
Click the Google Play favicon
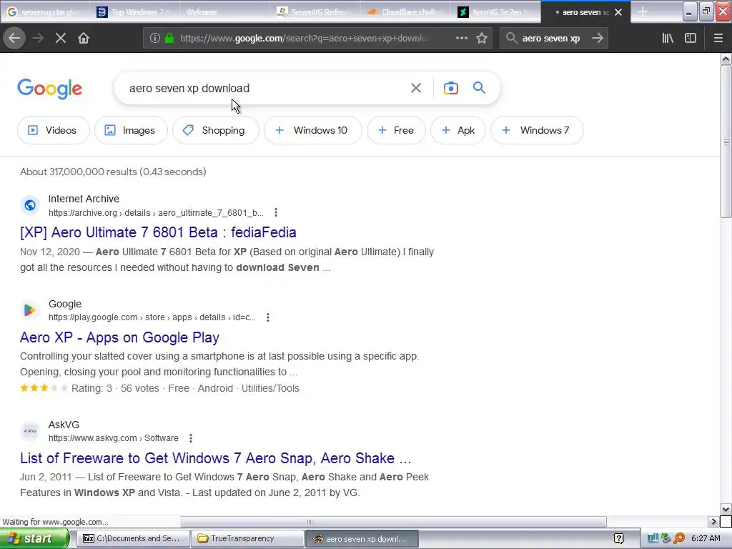pyautogui.click(x=30, y=310)
